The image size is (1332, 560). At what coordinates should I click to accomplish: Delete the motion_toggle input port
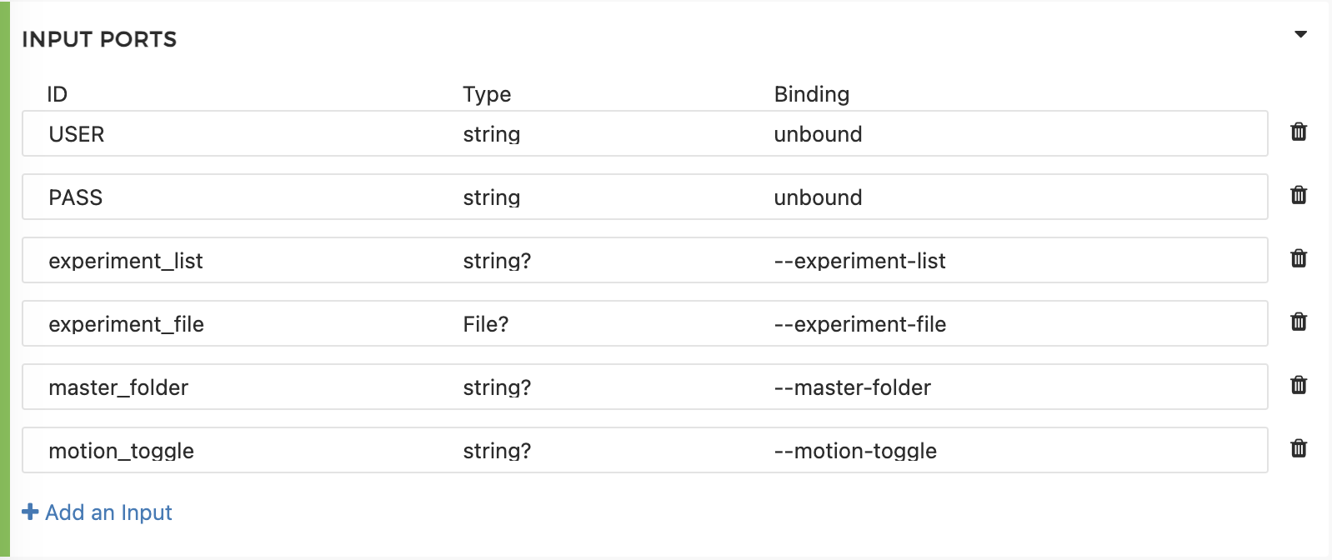(x=1298, y=448)
